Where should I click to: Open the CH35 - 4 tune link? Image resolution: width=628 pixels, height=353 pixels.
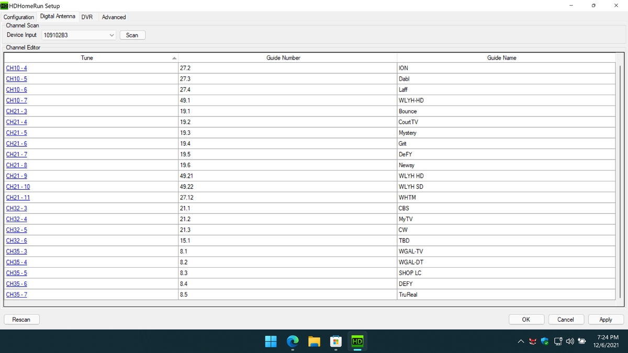coord(16,262)
